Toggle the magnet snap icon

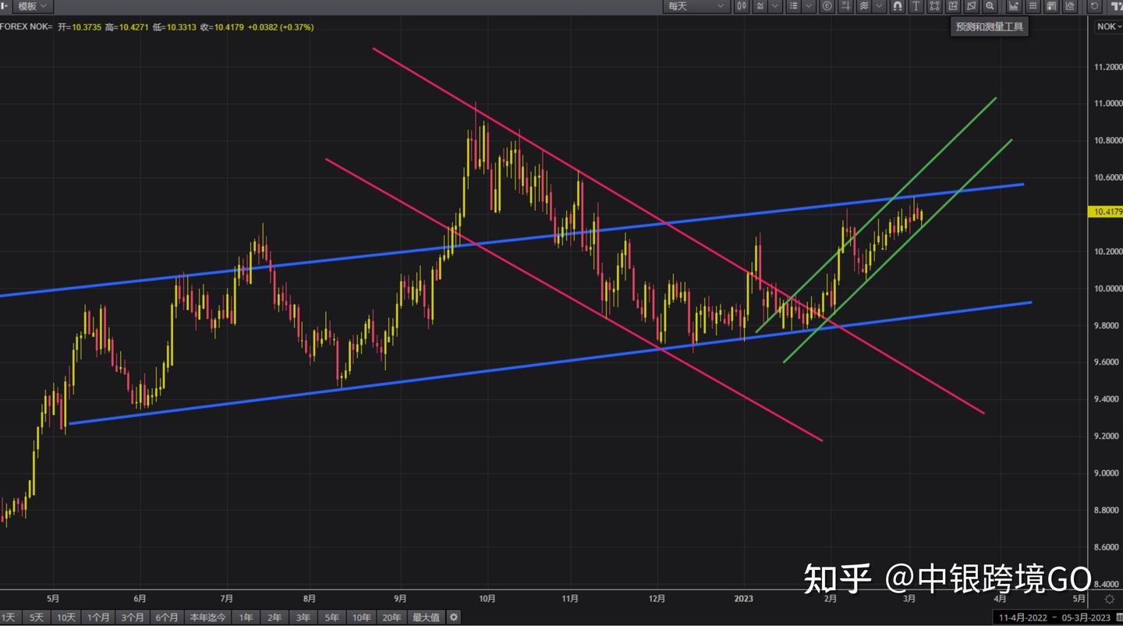(898, 6)
